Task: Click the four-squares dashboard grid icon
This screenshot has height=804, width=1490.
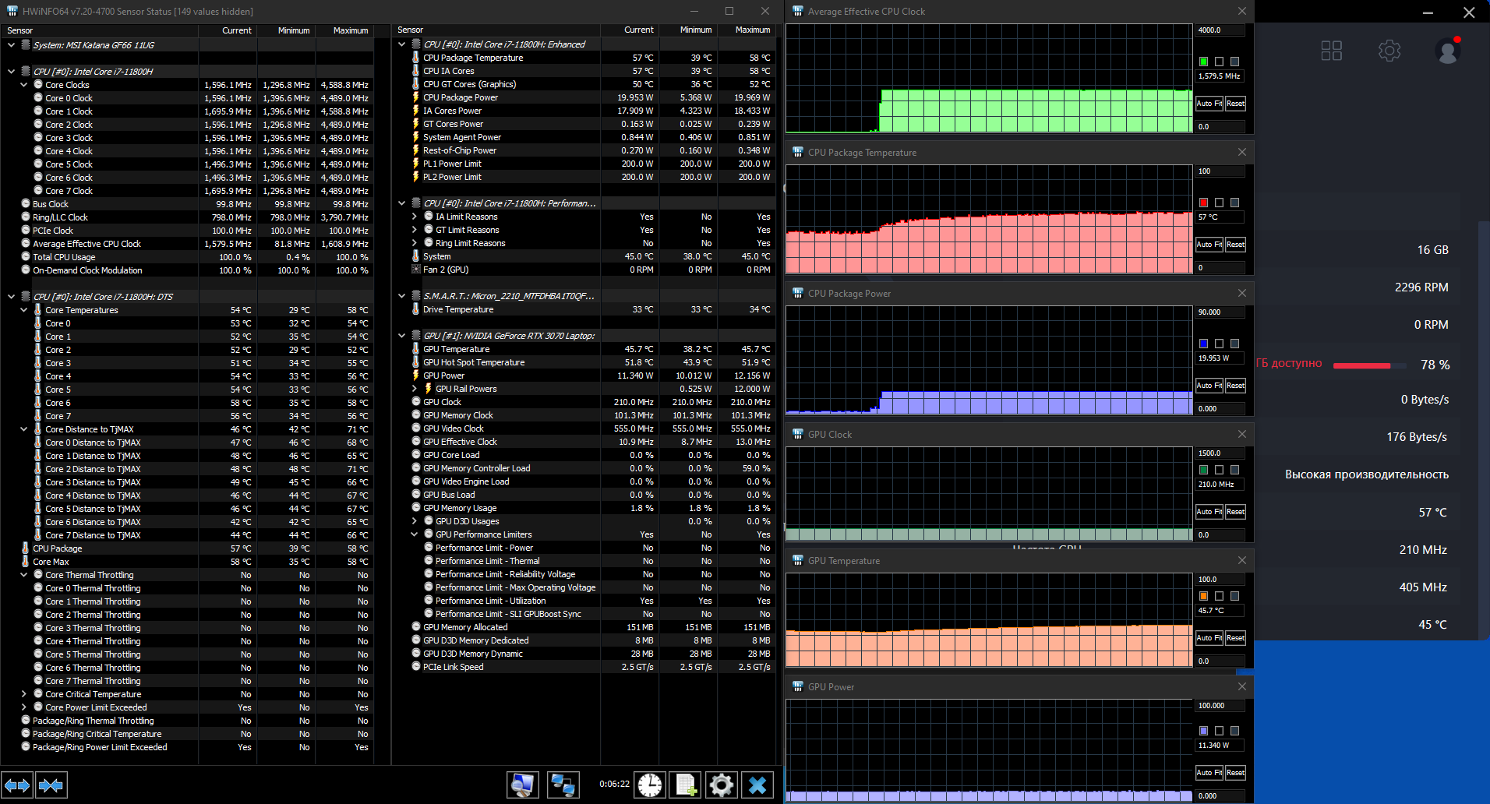Action: point(1331,51)
